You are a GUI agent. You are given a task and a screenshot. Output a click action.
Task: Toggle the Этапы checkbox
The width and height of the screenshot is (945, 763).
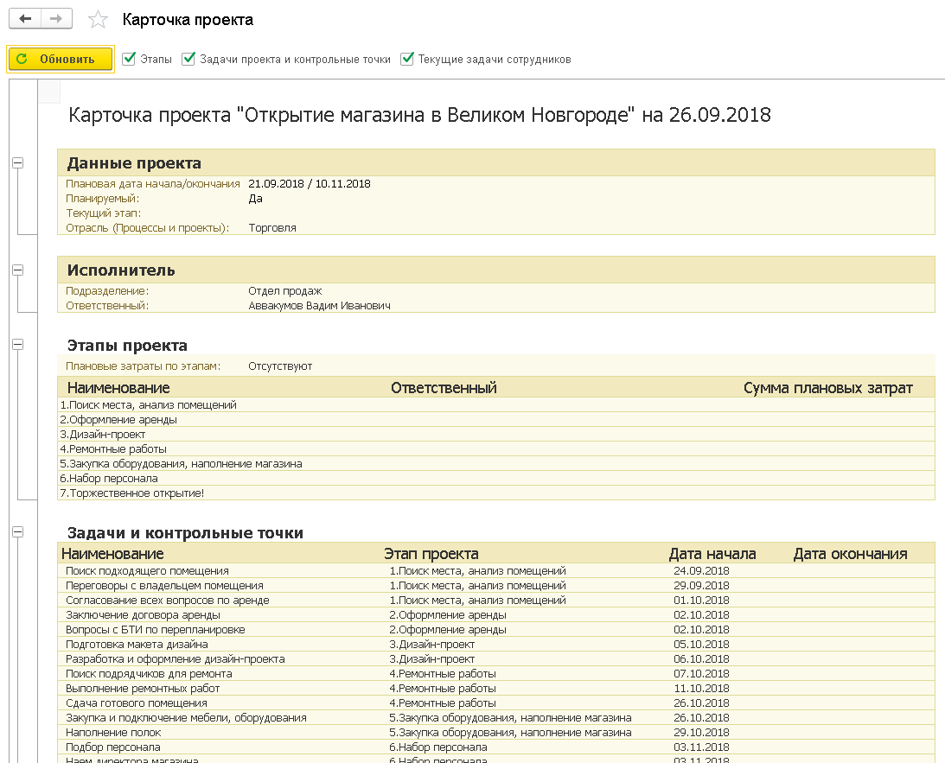(x=128, y=59)
